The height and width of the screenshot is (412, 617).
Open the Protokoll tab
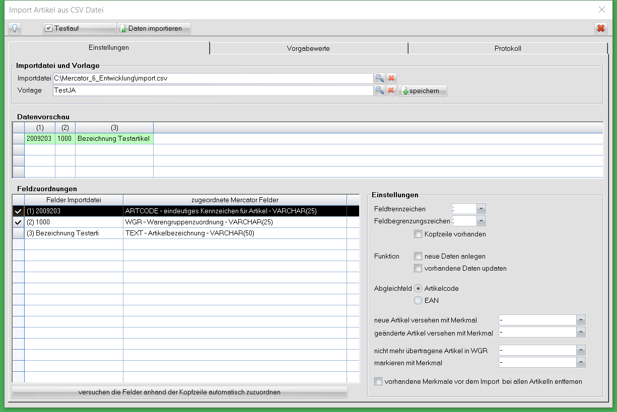click(508, 48)
